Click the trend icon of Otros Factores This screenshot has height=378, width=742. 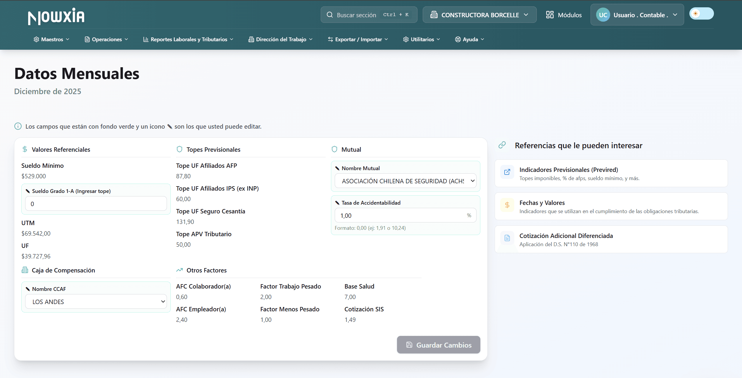coord(180,270)
